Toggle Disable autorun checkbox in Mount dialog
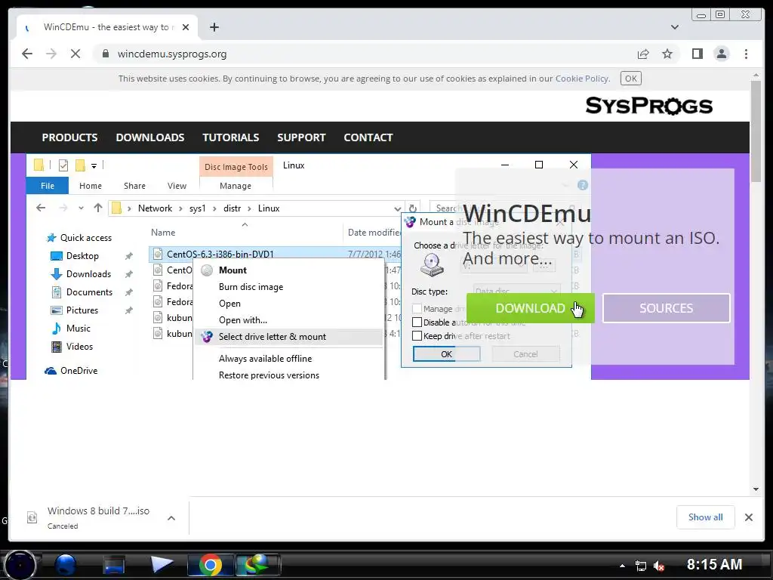This screenshot has height=580, width=773. 417,322
